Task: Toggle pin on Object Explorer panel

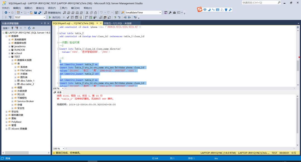Action: click(x=45, y=23)
